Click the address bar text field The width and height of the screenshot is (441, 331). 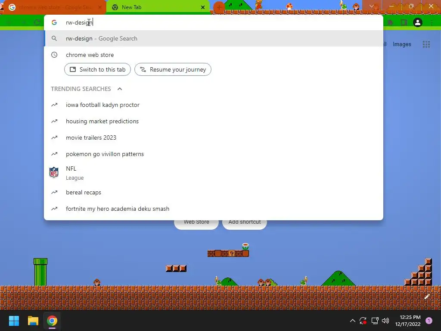tap(214, 22)
